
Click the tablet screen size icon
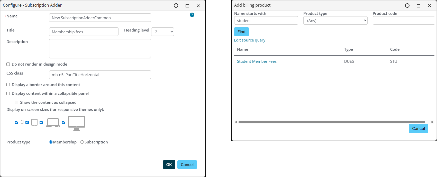pyautogui.click(x=34, y=122)
